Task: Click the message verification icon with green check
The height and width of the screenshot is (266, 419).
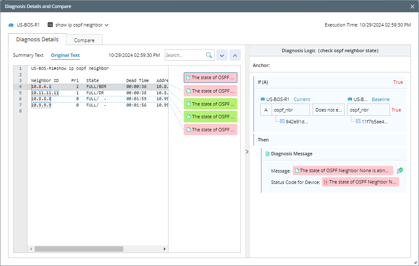Action: tap(400, 170)
